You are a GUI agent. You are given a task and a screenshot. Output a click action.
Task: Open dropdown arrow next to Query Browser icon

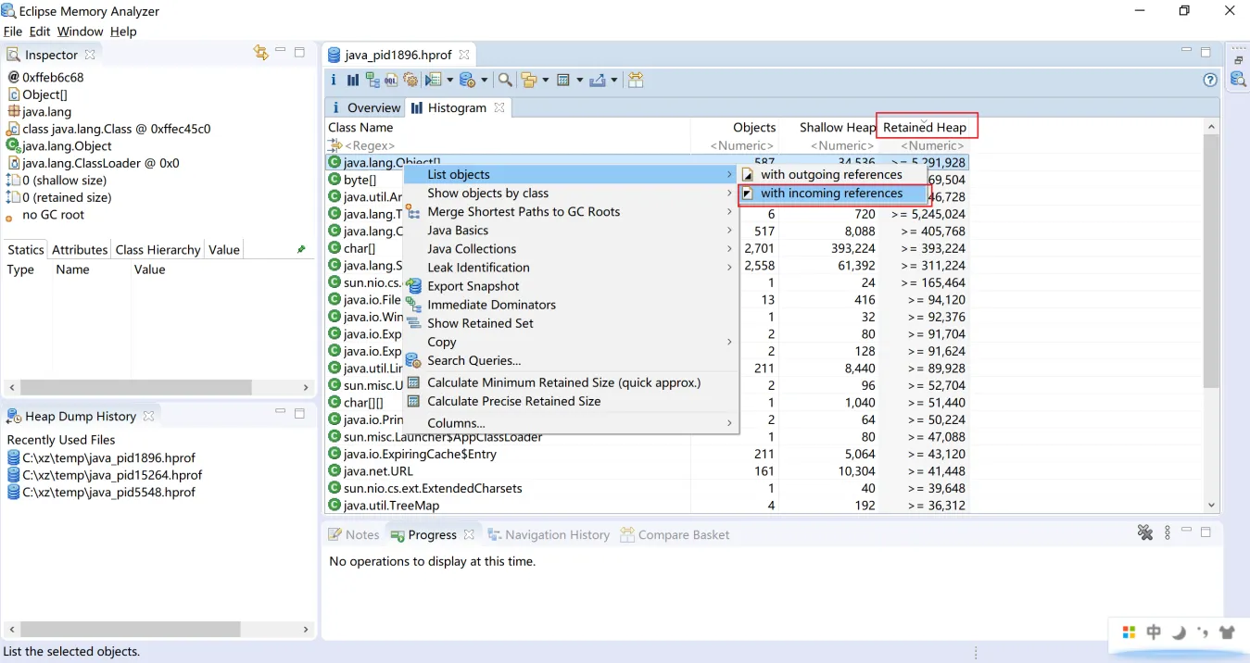click(x=484, y=81)
